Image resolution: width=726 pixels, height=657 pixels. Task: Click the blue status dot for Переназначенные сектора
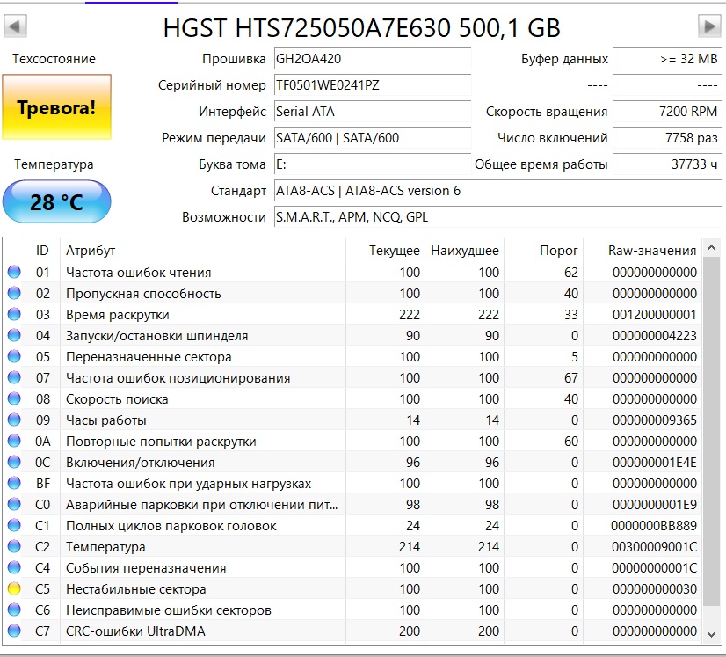(14, 357)
